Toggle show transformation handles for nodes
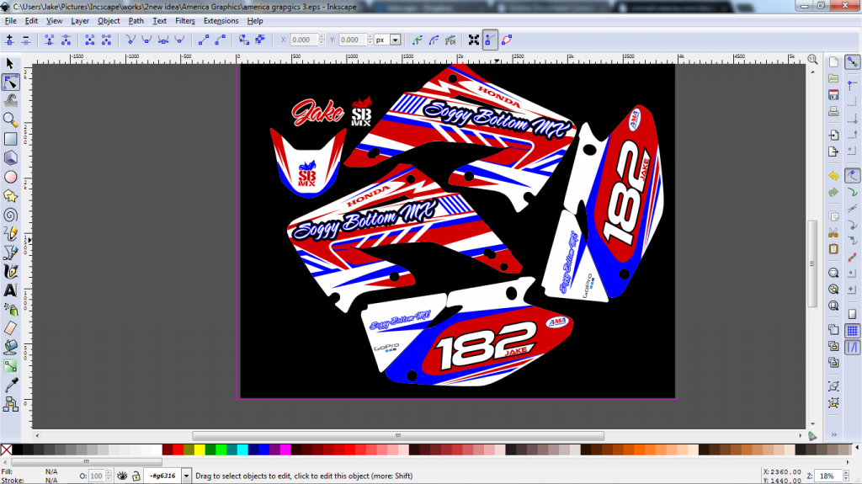862x484 pixels. 473,40
